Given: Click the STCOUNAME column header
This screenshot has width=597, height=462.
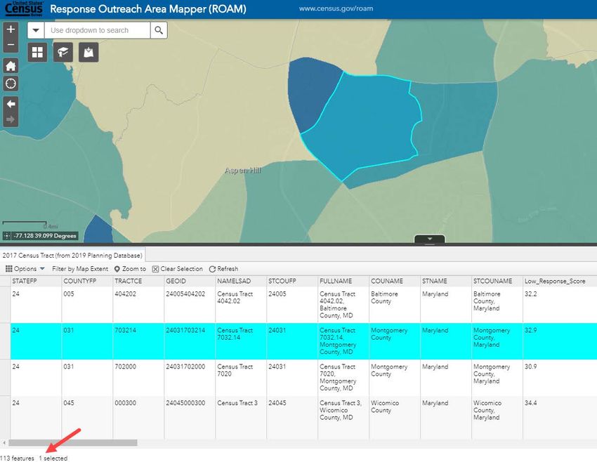Looking at the screenshot, I should [497, 281].
